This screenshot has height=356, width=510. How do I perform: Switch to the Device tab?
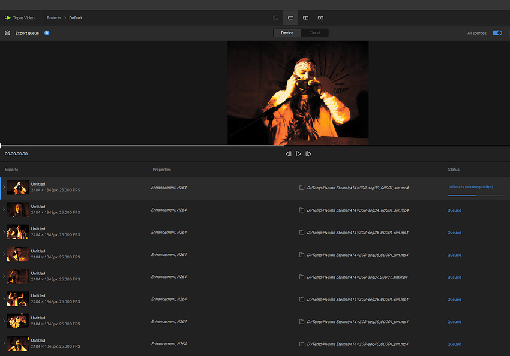287,33
